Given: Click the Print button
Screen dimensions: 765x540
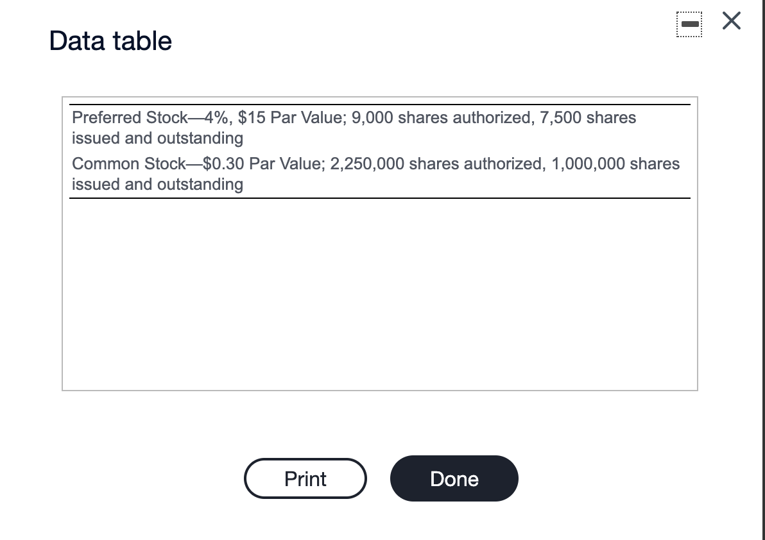Looking at the screenshot, I should 305,478.
